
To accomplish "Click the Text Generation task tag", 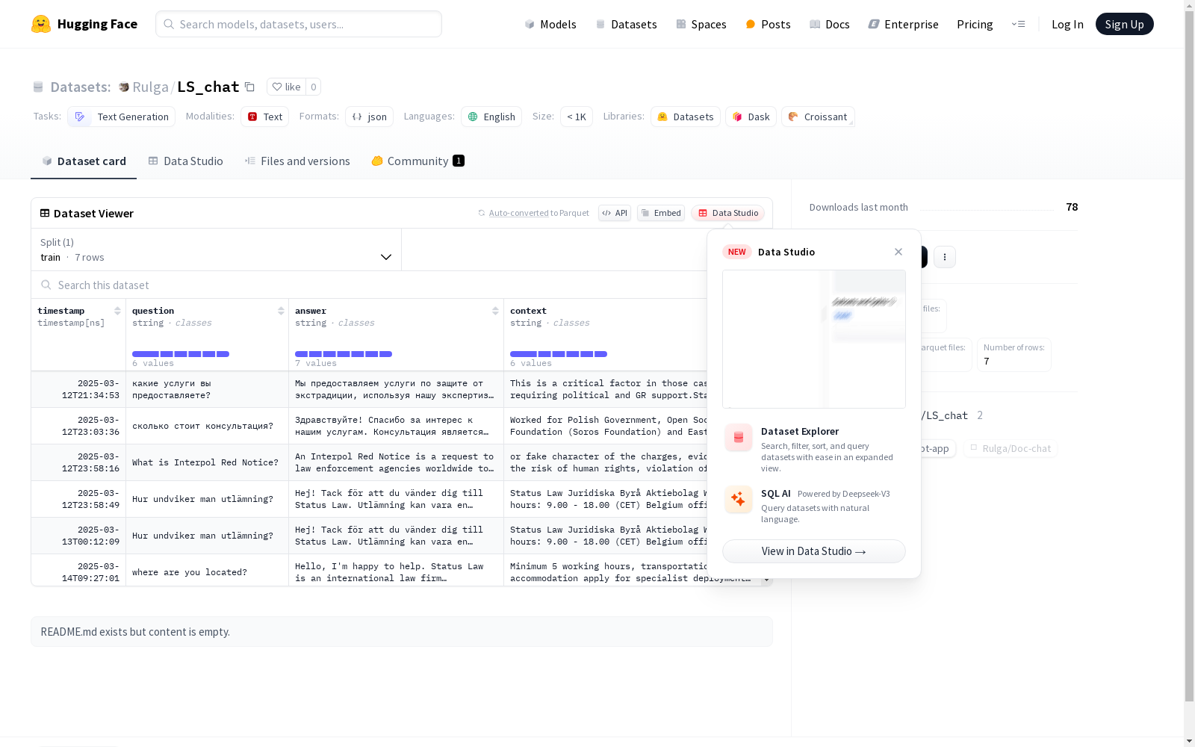I will coord(121,117).
